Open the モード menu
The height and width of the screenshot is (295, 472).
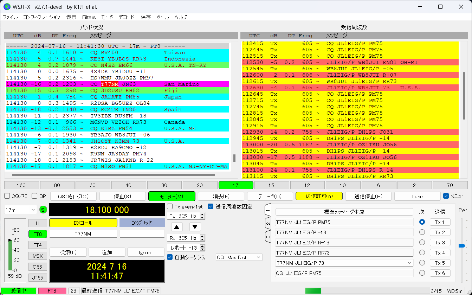tap(107, 17)
